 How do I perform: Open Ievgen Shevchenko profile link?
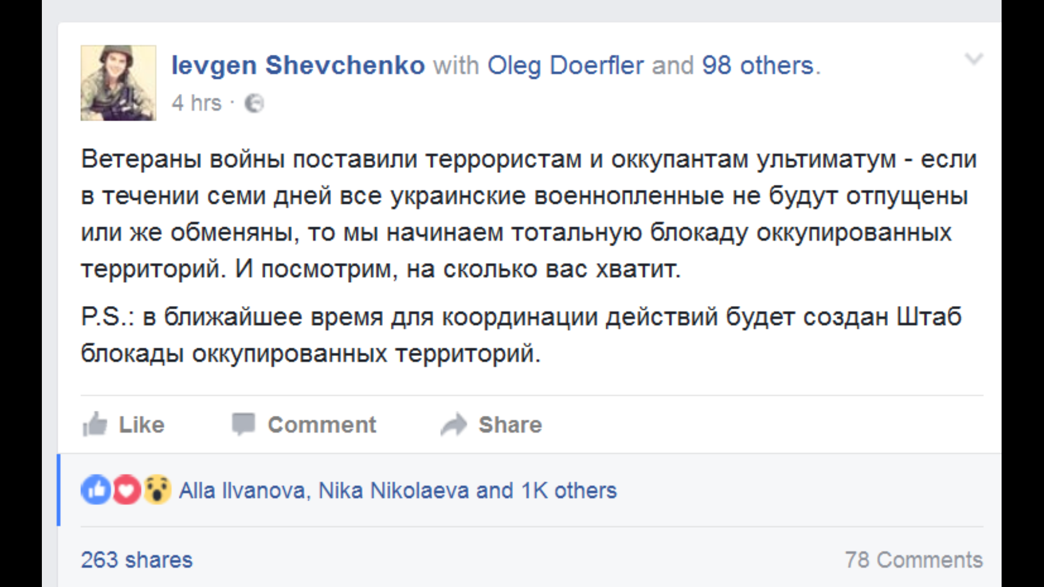click(298, 65)
